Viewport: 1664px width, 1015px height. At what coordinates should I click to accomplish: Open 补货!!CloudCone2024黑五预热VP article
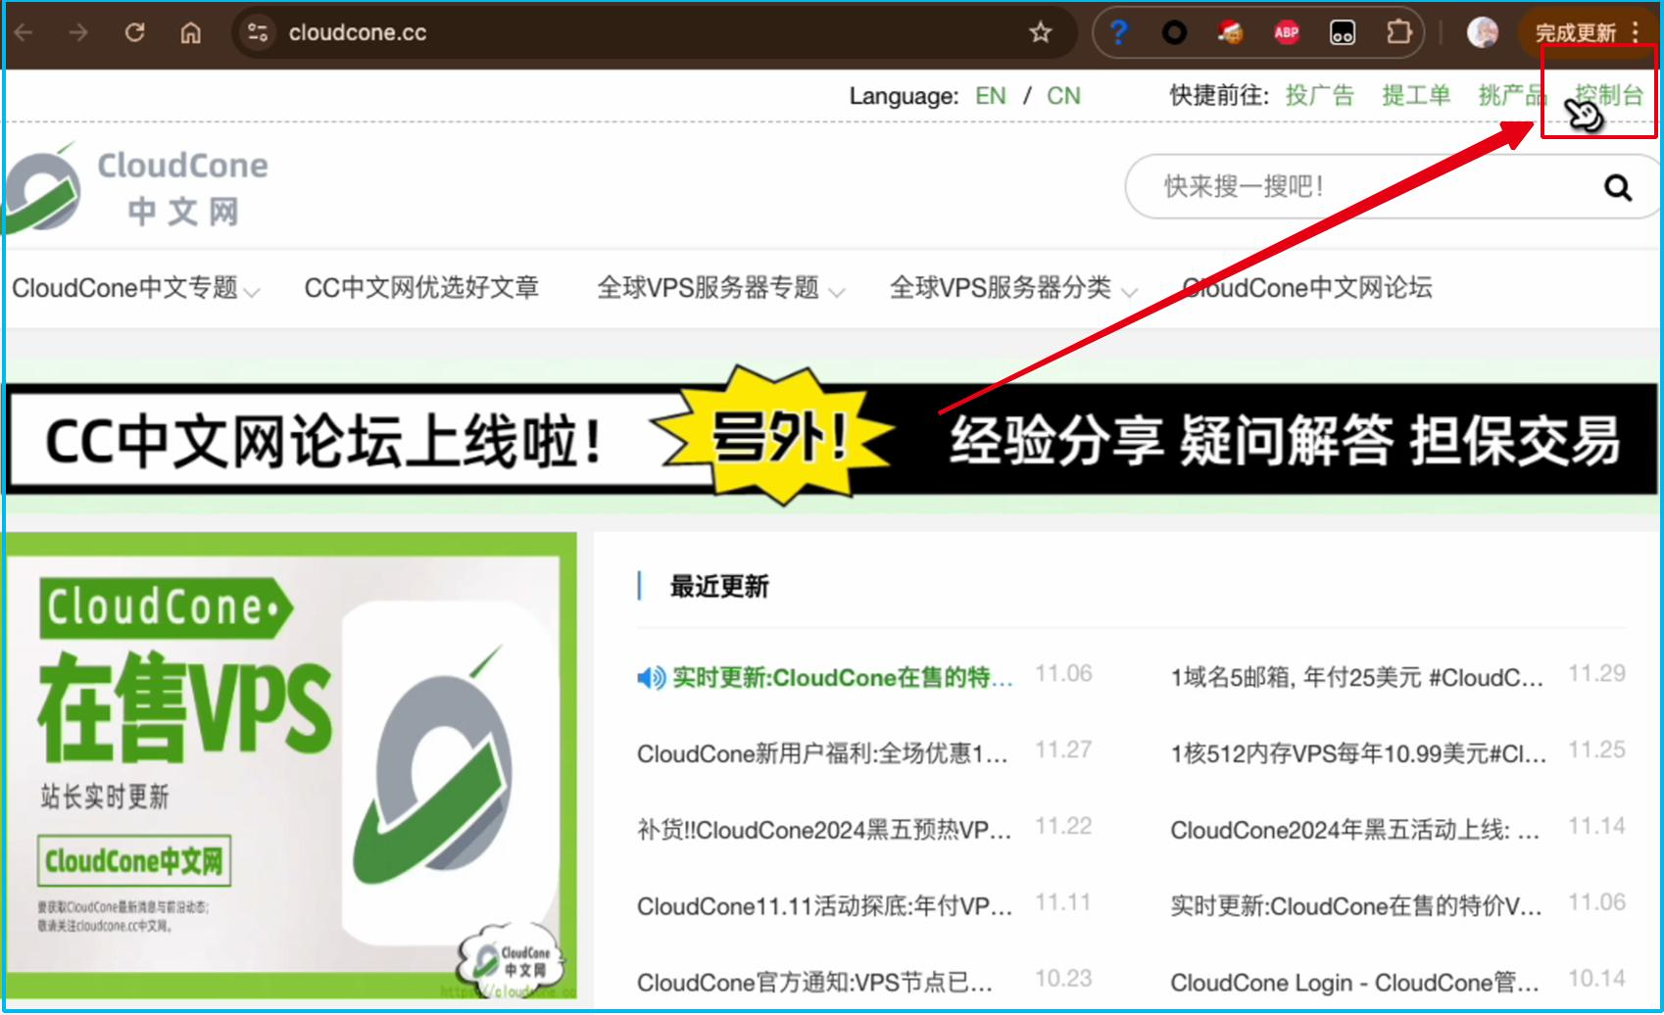[824, 831]
